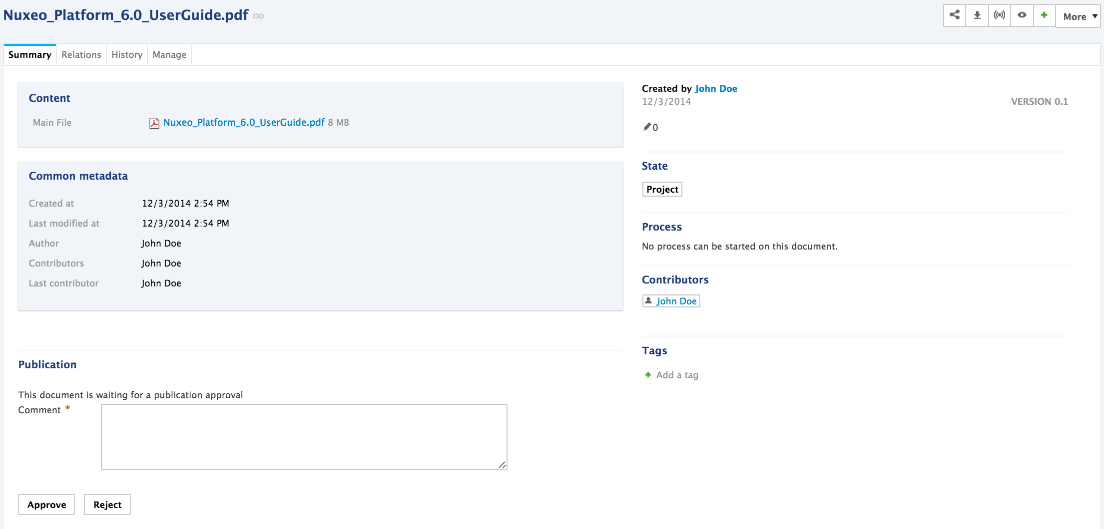Open the Manage tab

click(x=169, y=54)
